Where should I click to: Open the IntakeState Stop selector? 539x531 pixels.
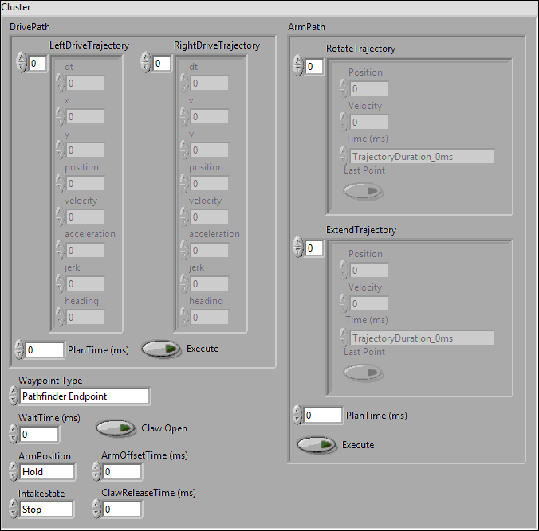47,509
